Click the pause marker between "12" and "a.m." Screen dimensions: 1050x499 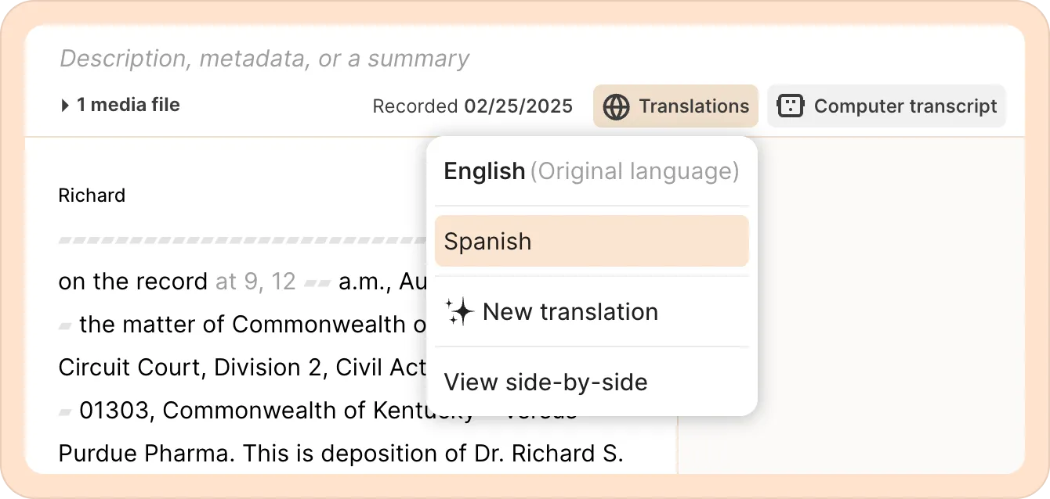pyautogui.click(x=317, y=282)
